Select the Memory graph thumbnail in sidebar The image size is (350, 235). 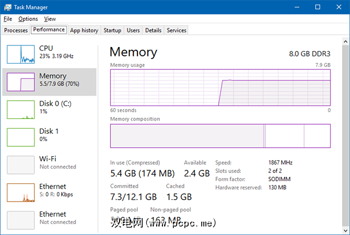[x=20, y=83]
